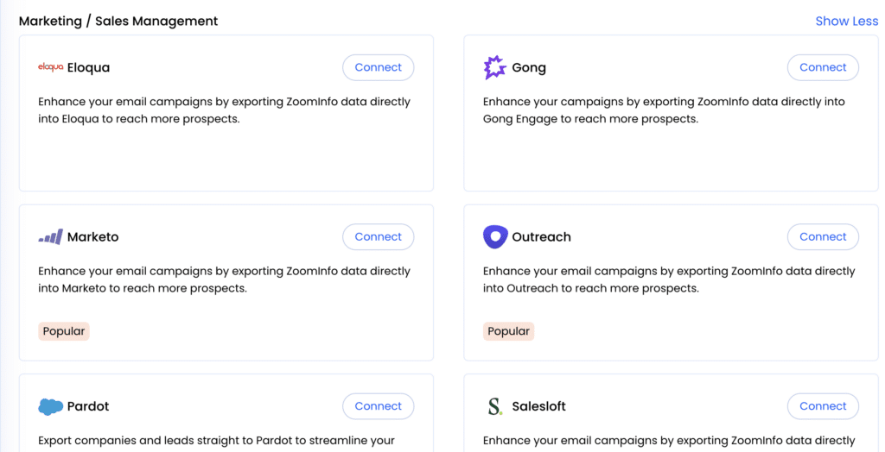Screen dimensions: 885x452
Task: Click the Marketing / Sales Management heading
Action: coord(118,21)
